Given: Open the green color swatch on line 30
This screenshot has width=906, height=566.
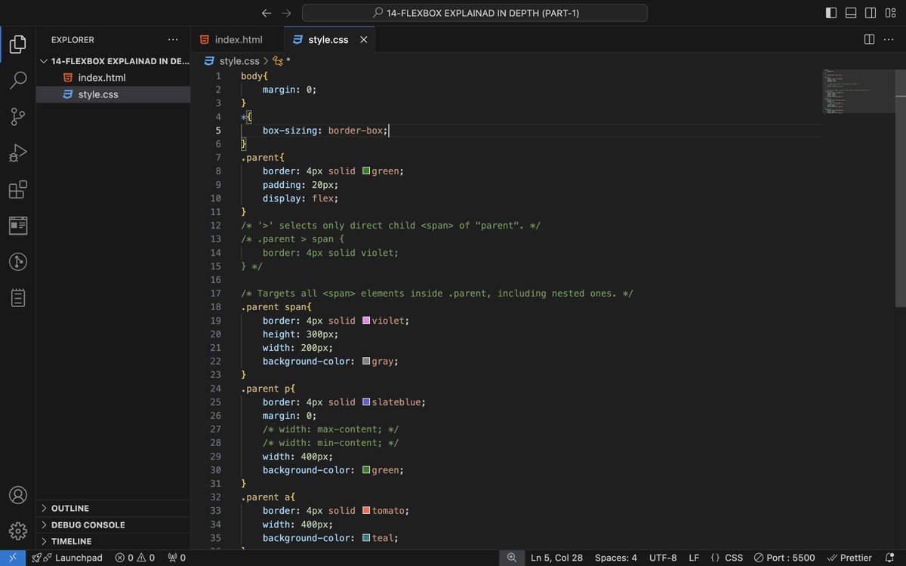Looking at the screenshot, I should (x=366, y=470).
